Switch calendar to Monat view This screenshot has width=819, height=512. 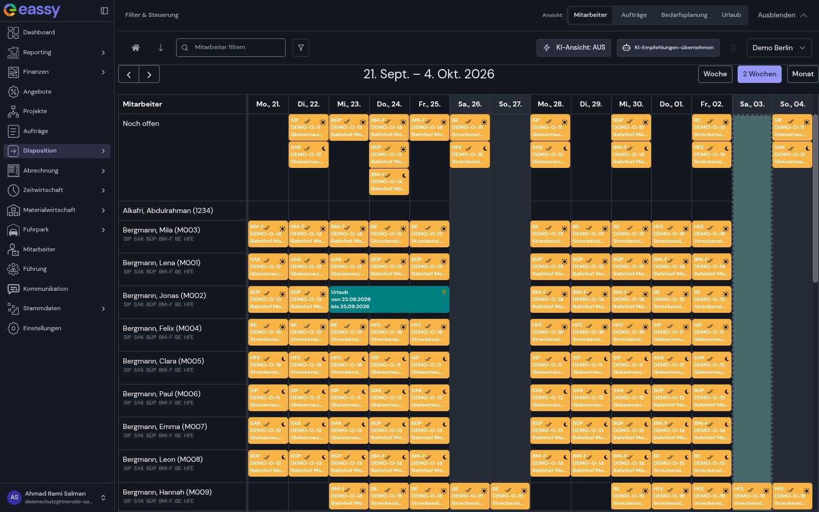pos(803,74)
